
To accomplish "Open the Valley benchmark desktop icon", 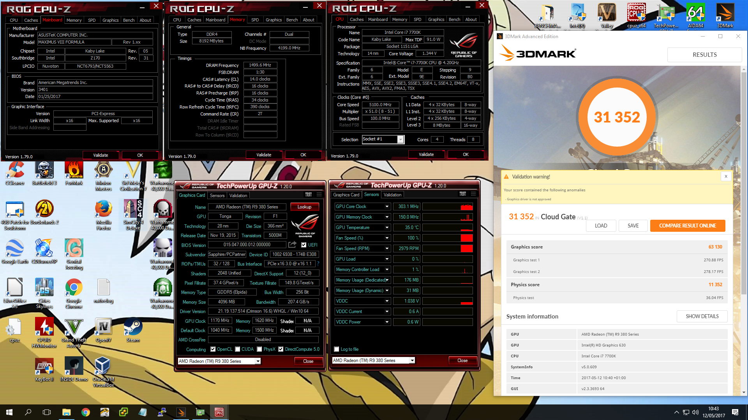I will (607, 16).
